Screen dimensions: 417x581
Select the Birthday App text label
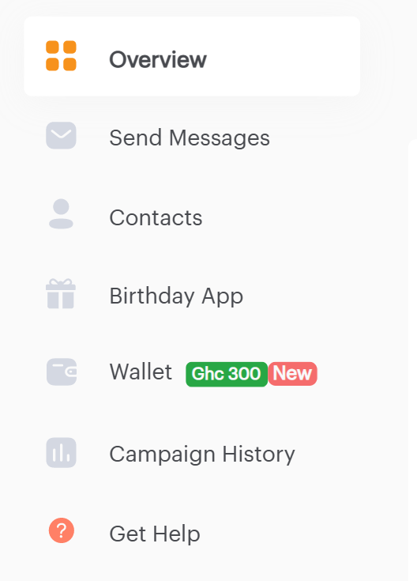click(176, 296)
